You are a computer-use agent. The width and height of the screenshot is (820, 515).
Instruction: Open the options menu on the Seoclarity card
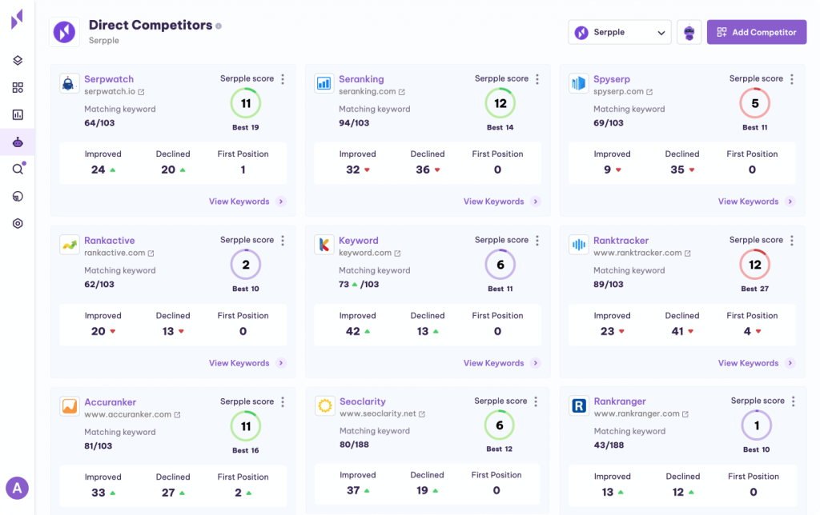(537, 401)
